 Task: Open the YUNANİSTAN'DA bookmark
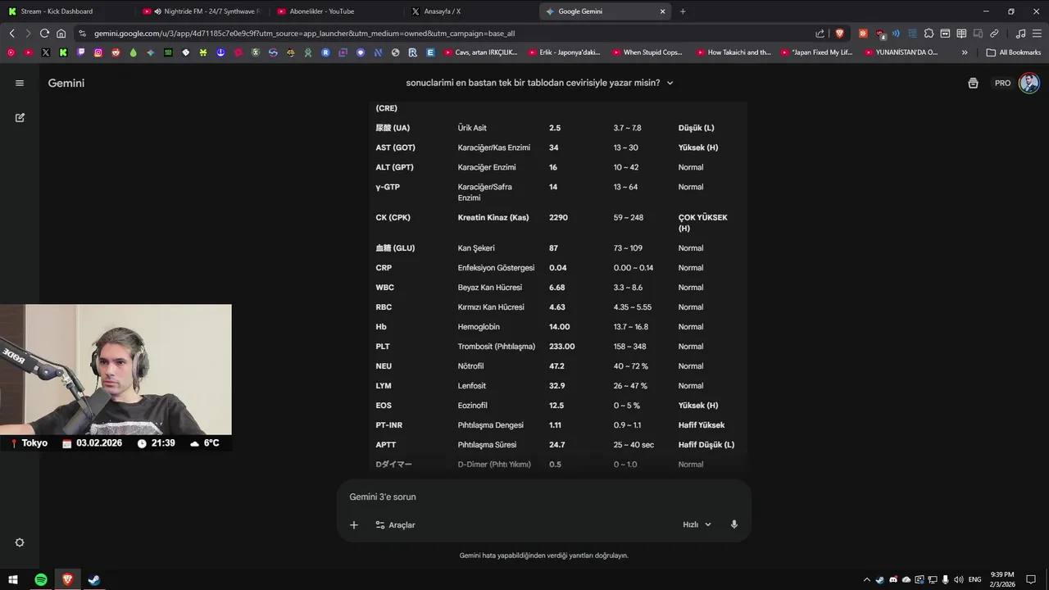[x=901, y=52]
